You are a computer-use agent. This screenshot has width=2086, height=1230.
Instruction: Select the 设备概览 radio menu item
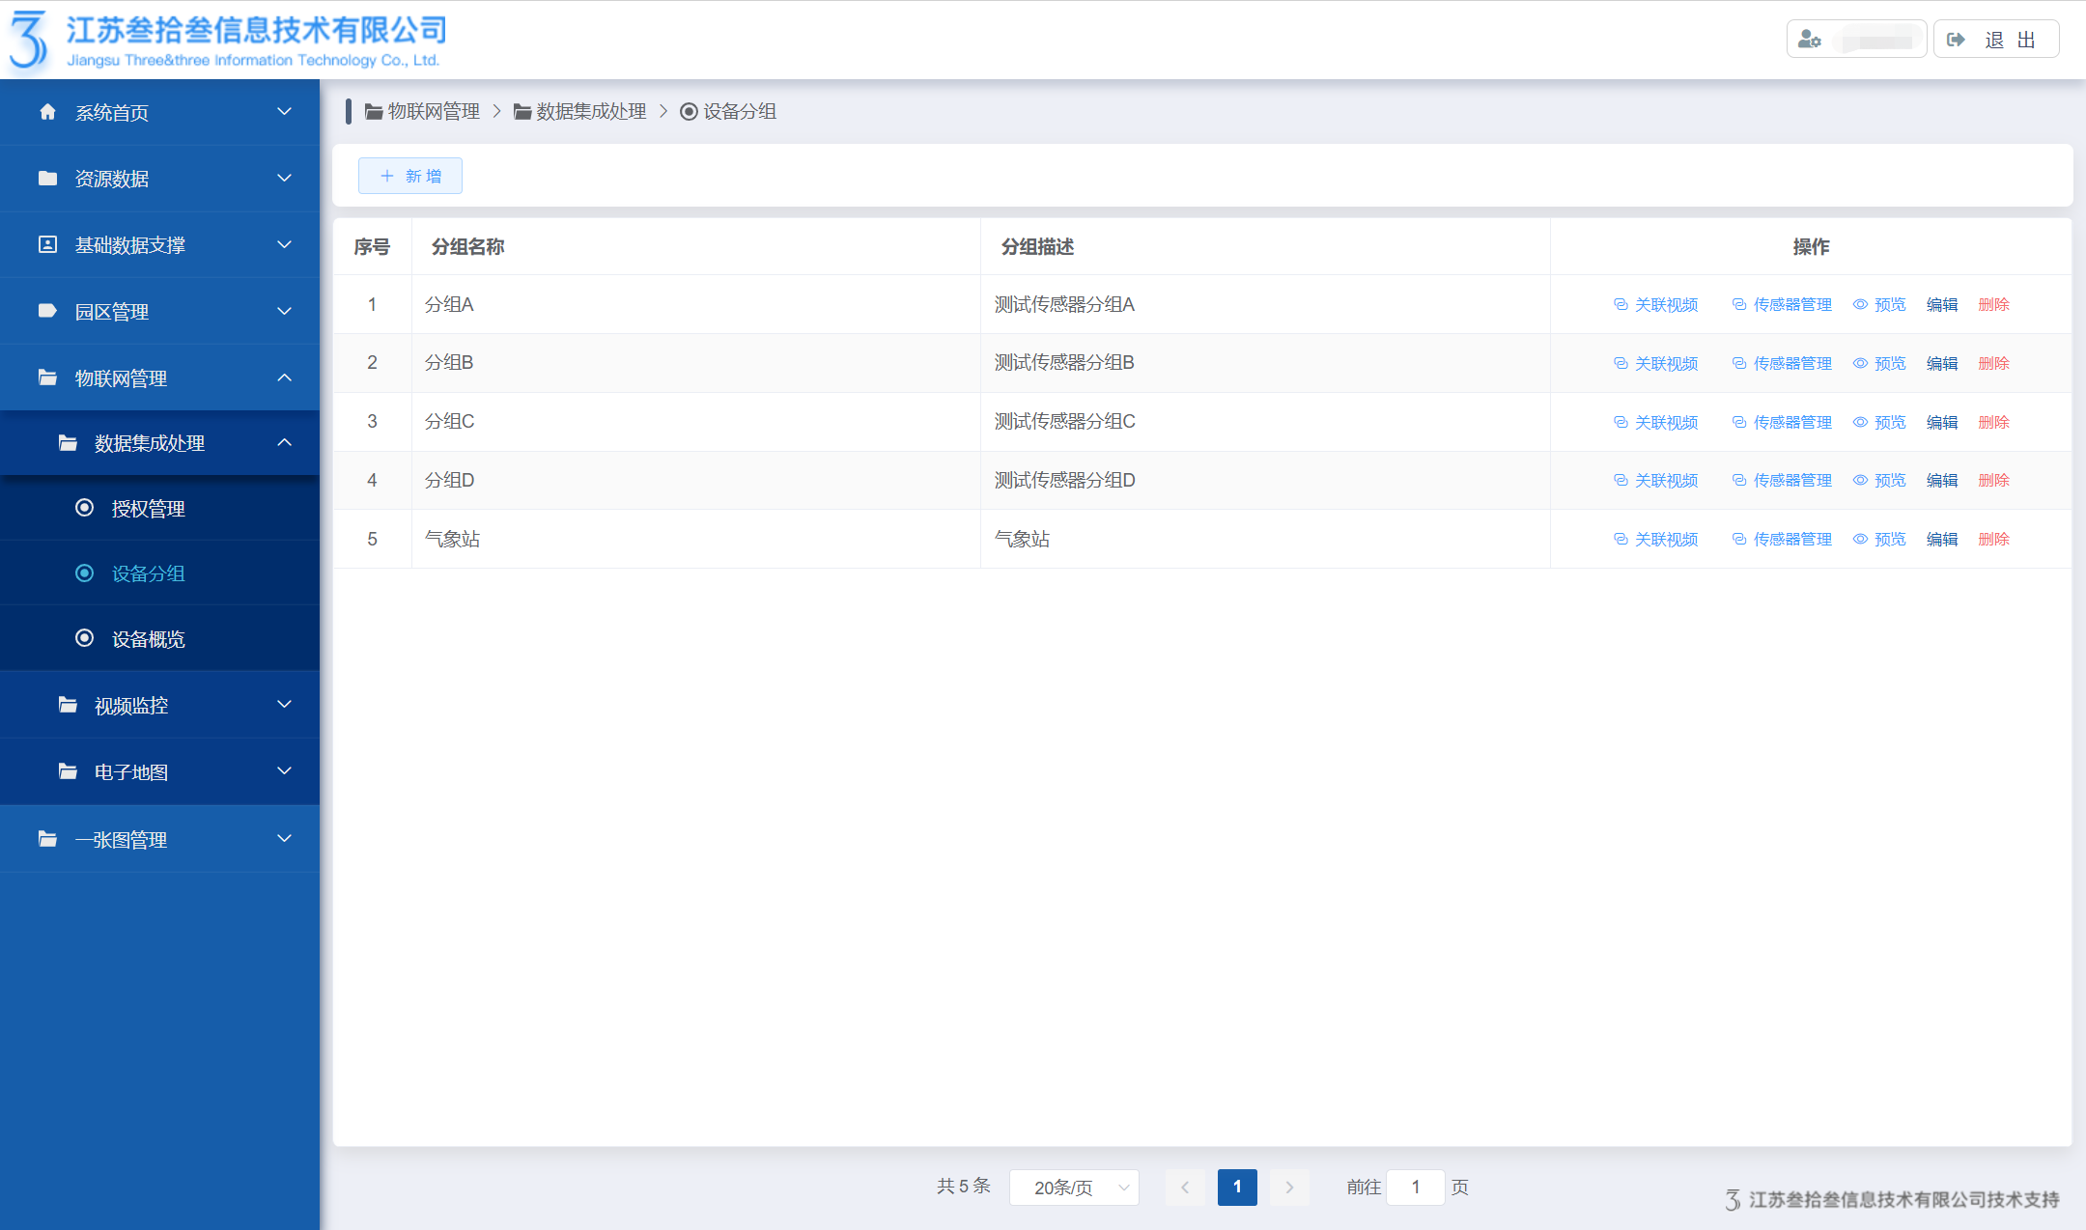click(x=147, y=639)
